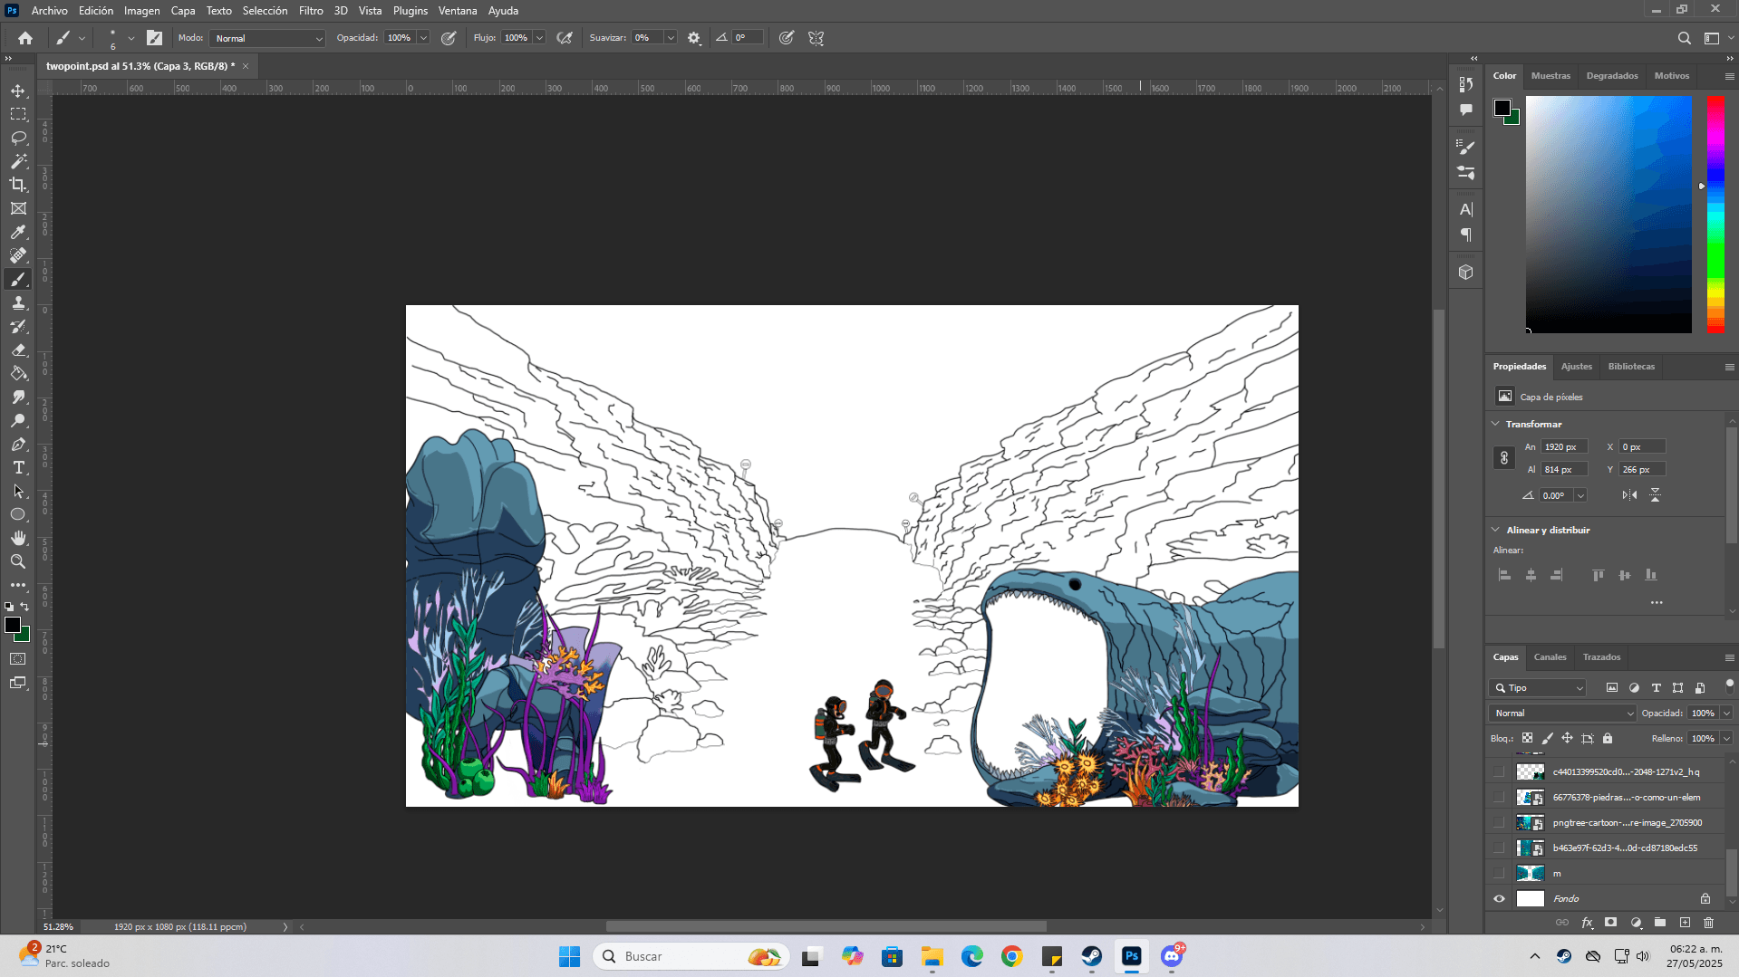Click the foreground color swatch in toolbar

pos(12,625)
